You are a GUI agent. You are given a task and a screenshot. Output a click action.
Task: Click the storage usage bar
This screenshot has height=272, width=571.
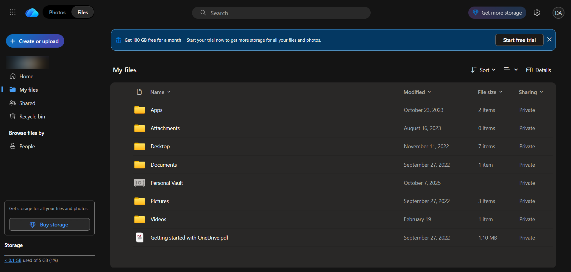point(49,255)
